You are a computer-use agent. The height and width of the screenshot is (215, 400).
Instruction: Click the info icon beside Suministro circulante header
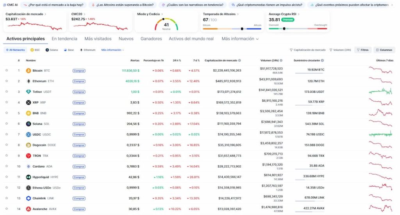[x=322, y=60]
